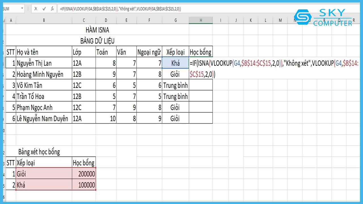The image size is (363, 204).
Task: Select 'Giỏi' in Hoàng Minh Nguyên's row
Action: coord(176,74)
